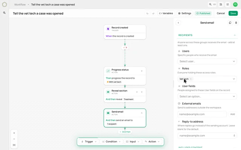241x150 pixels.
Task: Go back from the Send email panel
Action: pos(178,23)
